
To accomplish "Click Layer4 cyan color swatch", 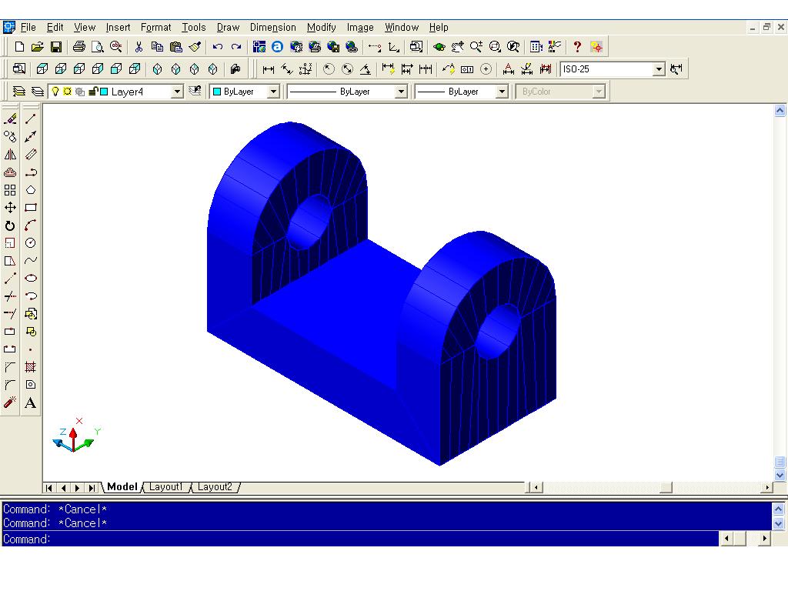I will tap(104, 92).
